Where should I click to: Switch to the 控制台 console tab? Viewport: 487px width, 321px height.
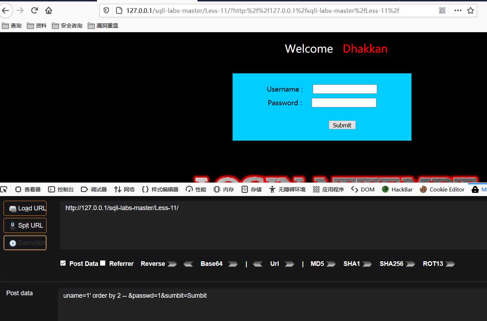(x=61, y=189)
